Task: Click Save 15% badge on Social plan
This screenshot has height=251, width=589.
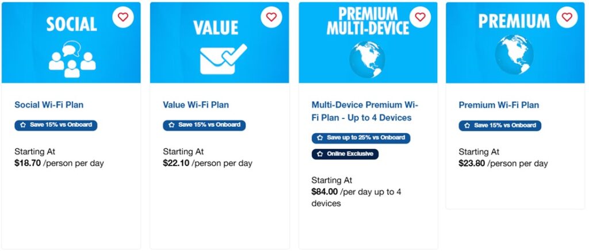Action: 56,125
